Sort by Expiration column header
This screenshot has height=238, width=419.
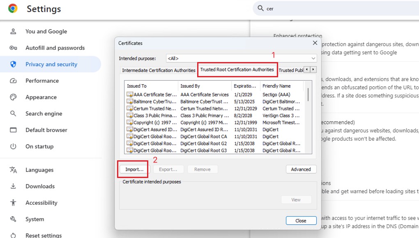(245, 86)
